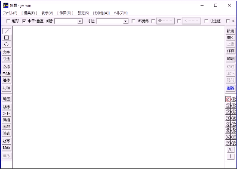Click the 貼付 paste button

pyautogui.click(x=231, y=80)
